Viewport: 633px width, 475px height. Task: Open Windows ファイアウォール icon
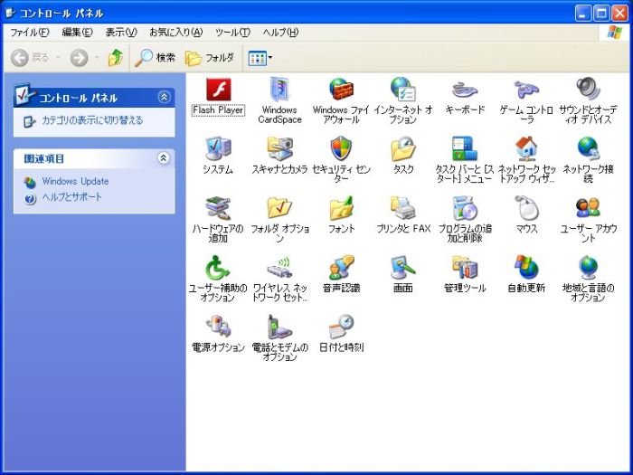coord(341,90)
